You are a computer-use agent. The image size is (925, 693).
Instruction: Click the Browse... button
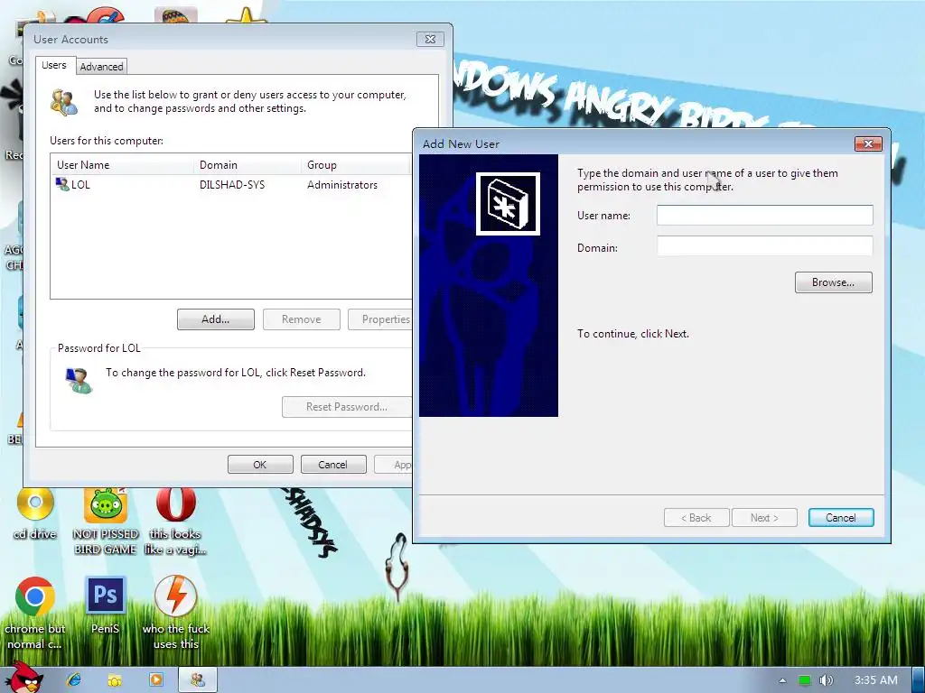click(833, 282)
